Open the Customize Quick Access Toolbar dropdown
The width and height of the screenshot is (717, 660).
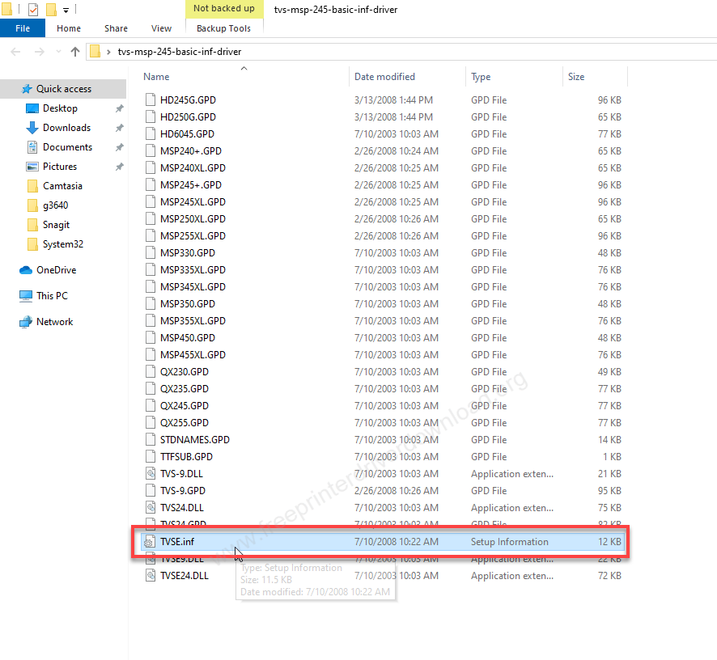point(66,11)
